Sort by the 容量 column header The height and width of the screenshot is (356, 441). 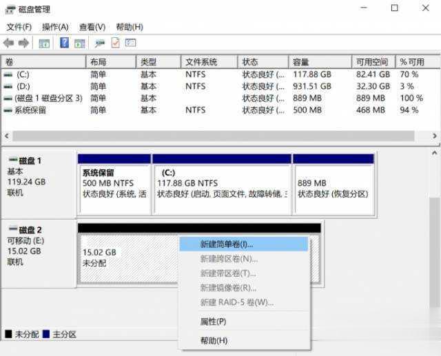pos(320,62)
